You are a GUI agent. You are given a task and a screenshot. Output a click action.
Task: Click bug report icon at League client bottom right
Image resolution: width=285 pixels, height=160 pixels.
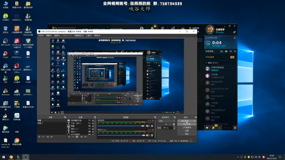click(x=235, y=128)
